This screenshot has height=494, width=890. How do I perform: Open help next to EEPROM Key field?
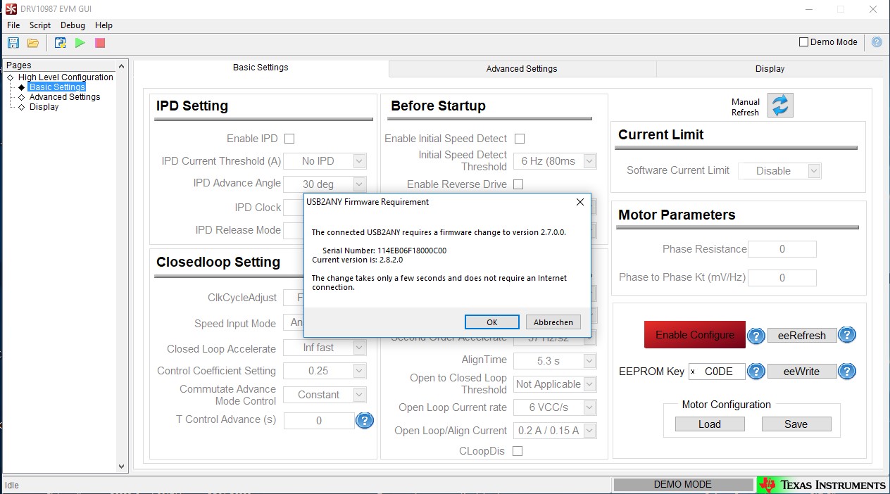[x=756, y=372]
